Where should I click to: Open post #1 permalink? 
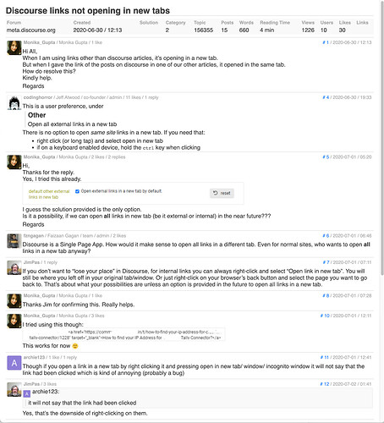click(326, 42)
